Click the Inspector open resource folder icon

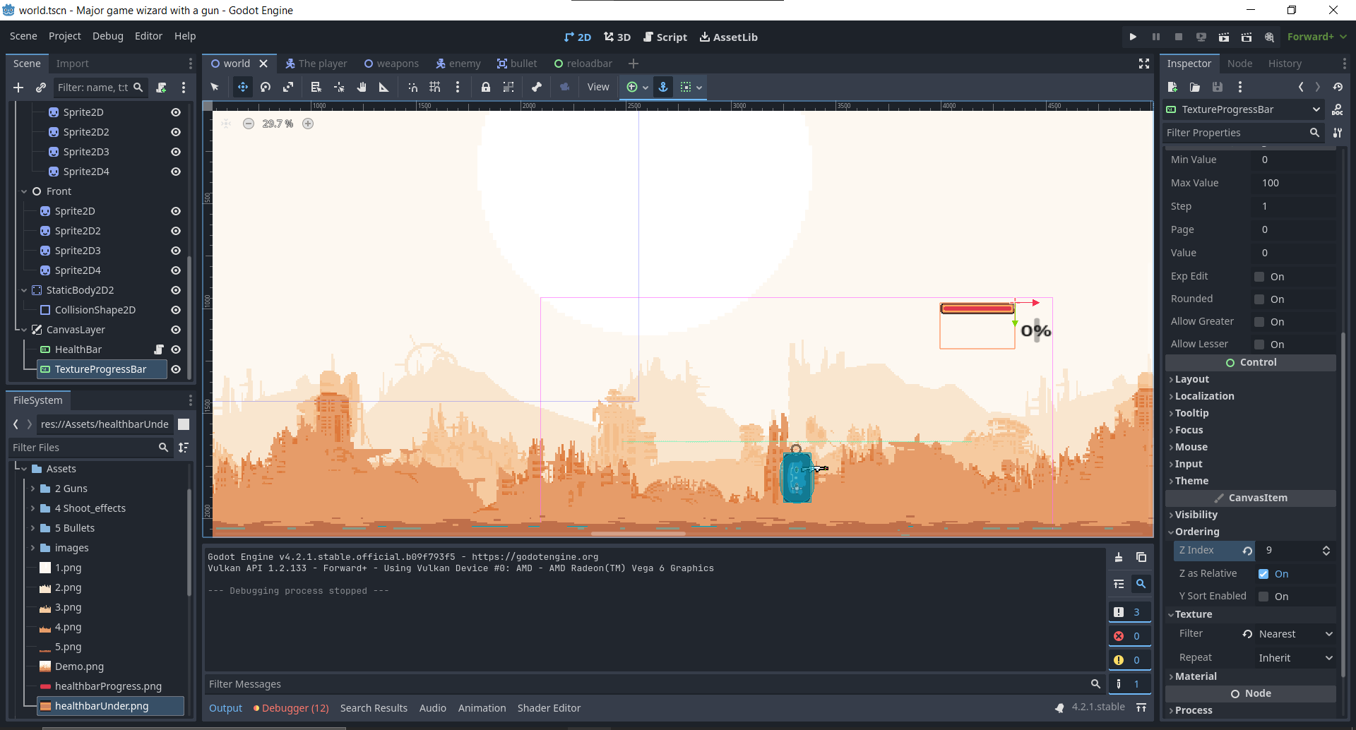(1195, 87)
